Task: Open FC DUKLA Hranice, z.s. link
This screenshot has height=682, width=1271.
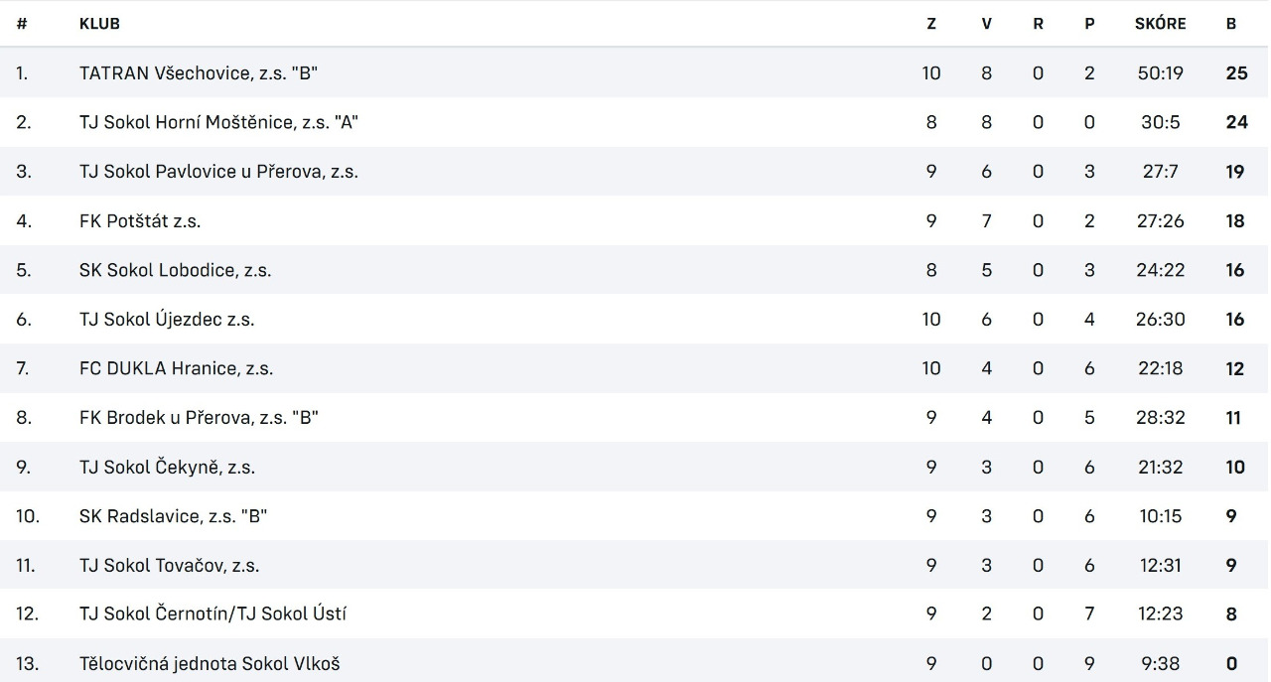Action: 176,368
